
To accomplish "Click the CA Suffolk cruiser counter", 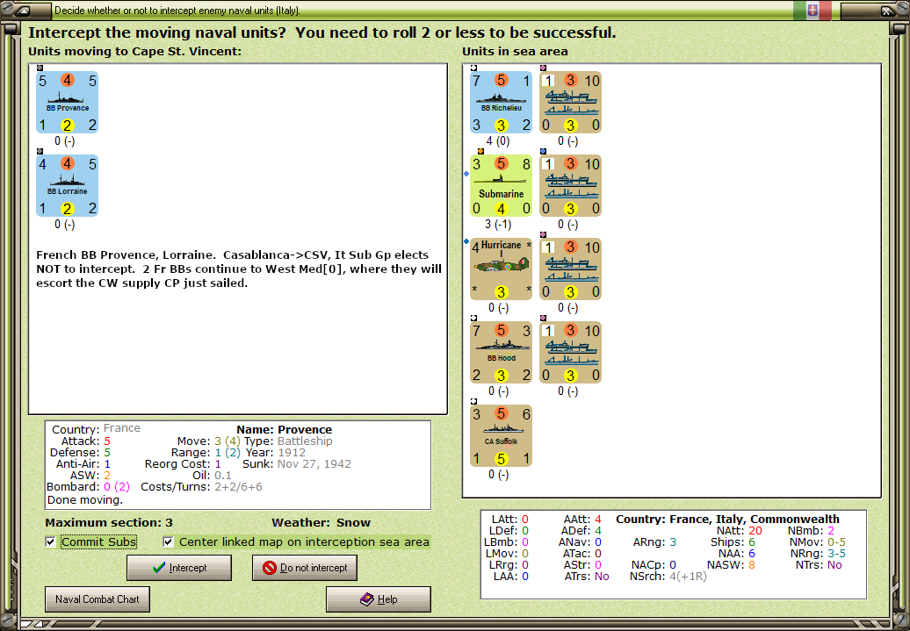I will [502, 435].
